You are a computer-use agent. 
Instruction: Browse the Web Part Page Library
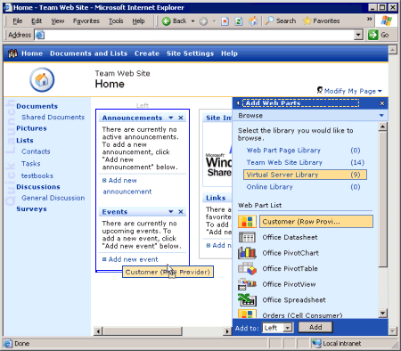tap(283, 151)
